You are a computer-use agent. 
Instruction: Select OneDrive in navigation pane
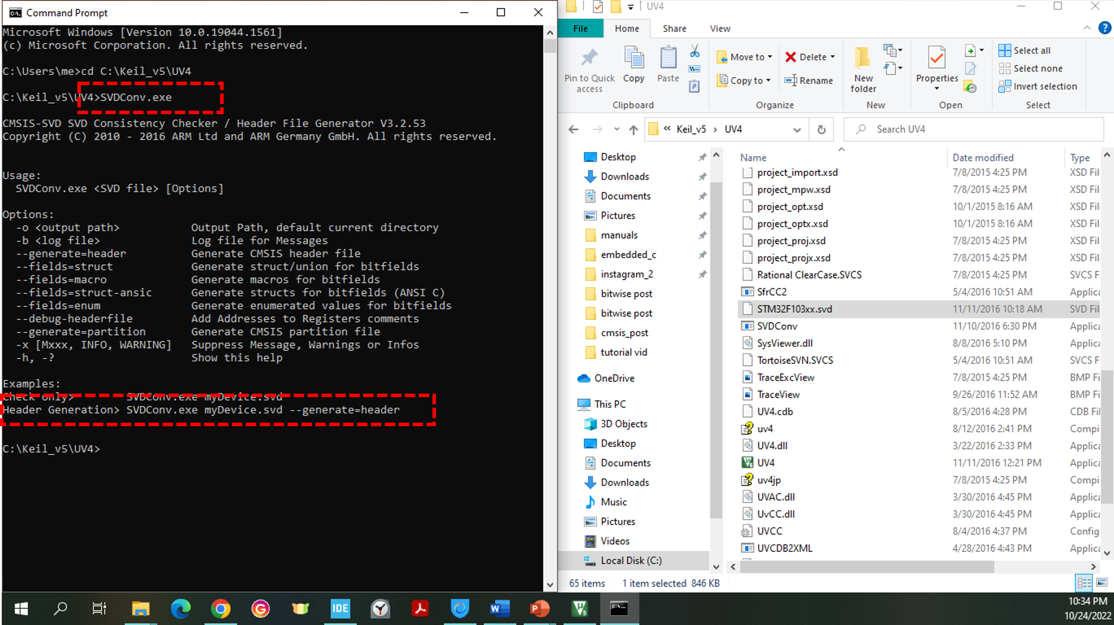614,378
